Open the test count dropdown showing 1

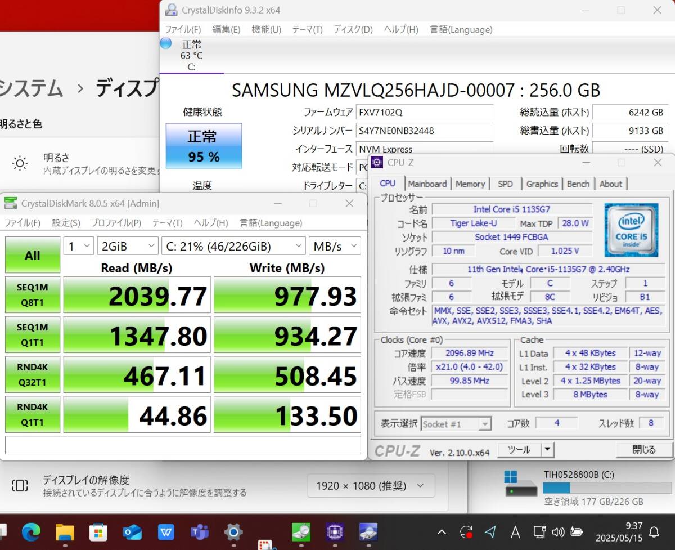[x=79, y=246]
